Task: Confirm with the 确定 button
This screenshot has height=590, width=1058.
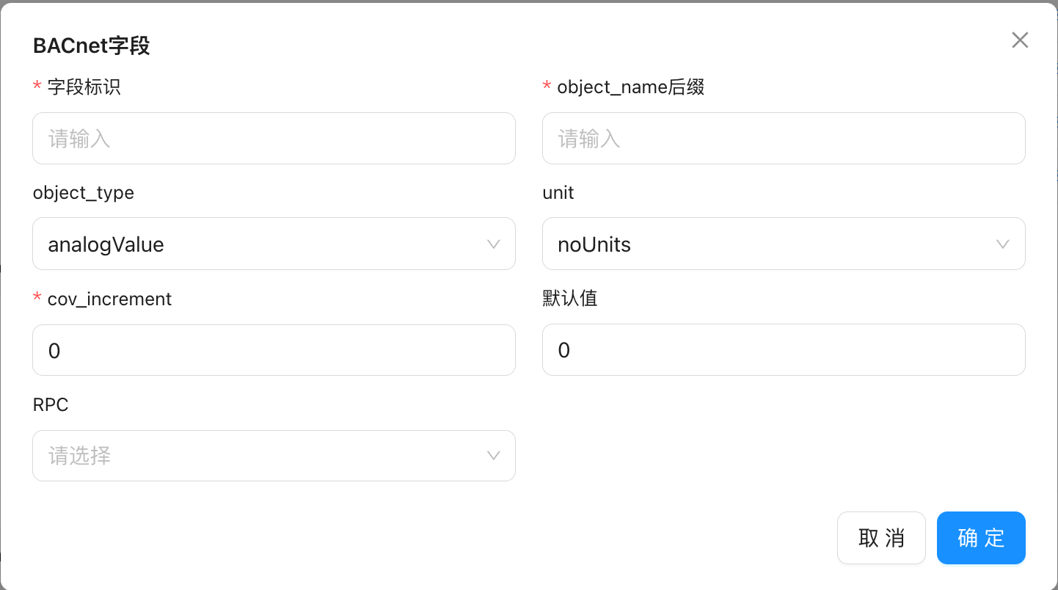Action: [981, 538]
